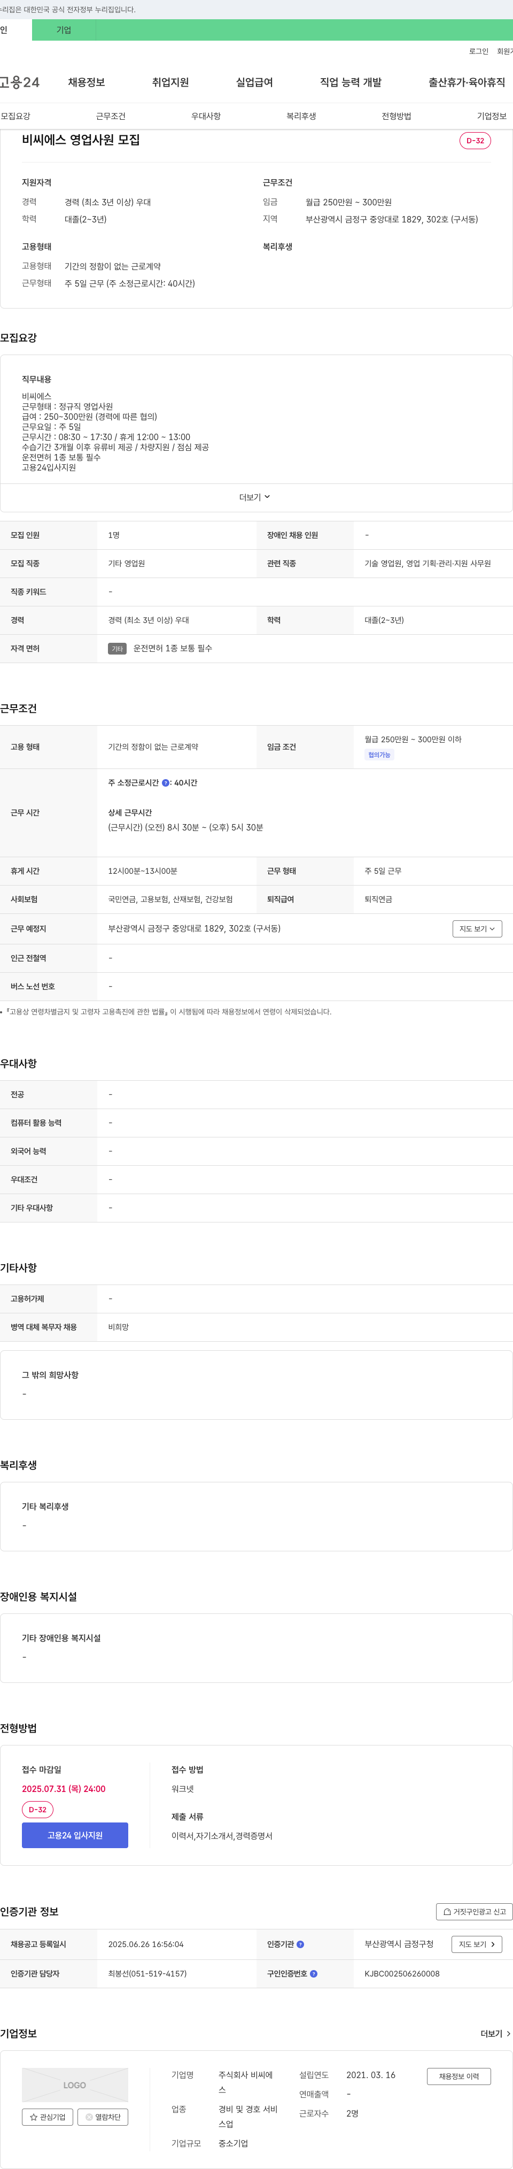
Task: Click the 고용24 logo
Action: tap(20, 82)
